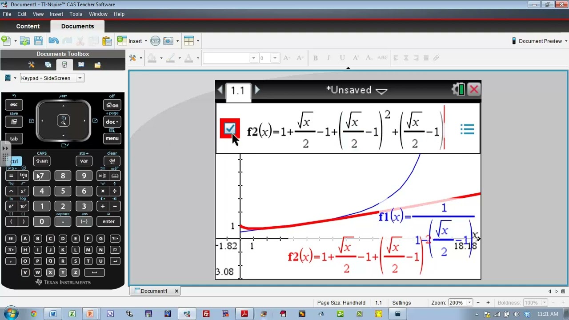The image size is (569, 320).
Task: Click the Open document folder icon
Action: pyautogui.click(x=25, y=41)
